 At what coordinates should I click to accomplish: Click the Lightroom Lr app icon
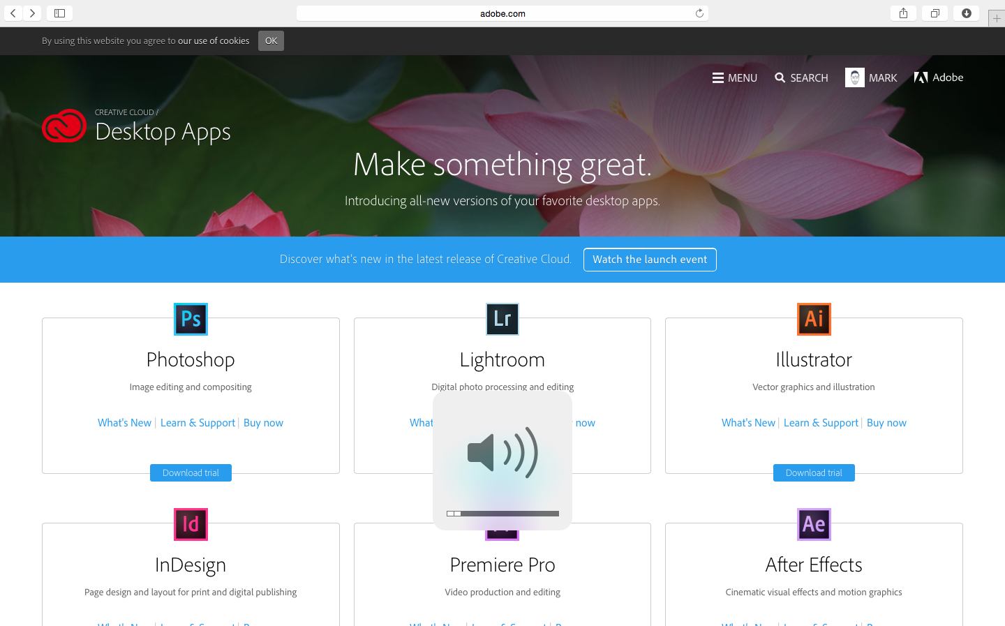502,319
